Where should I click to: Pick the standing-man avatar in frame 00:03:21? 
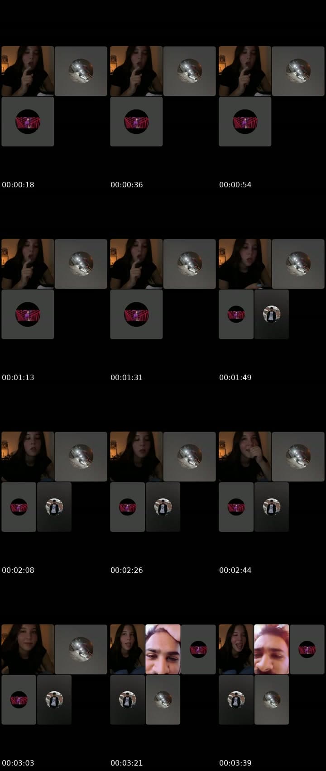click(127, 700)
